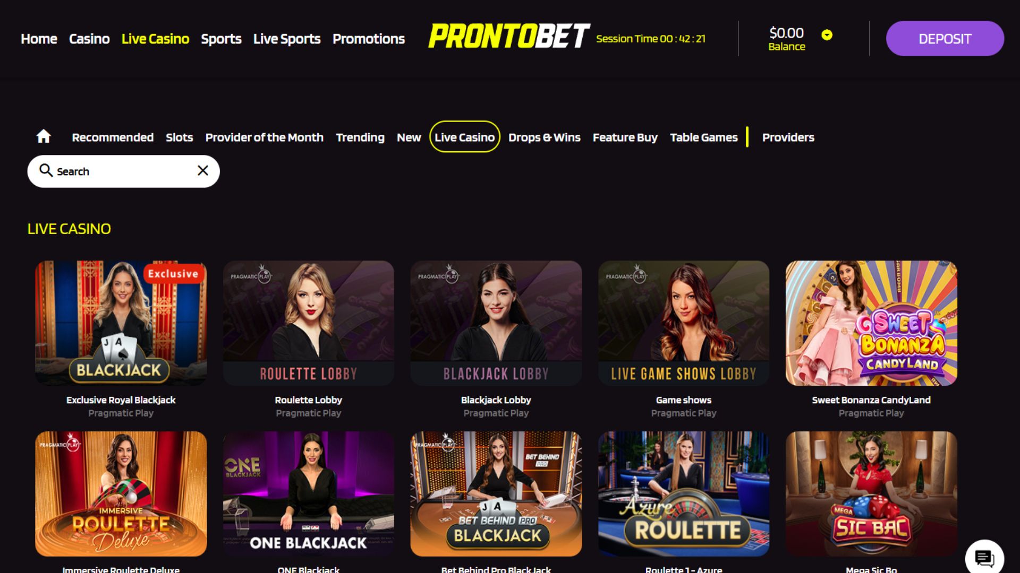The height and width of the screenshot is (573, 1020).
Task: Expand the balance dropdown arrow
Action: [x=827, y=35]
